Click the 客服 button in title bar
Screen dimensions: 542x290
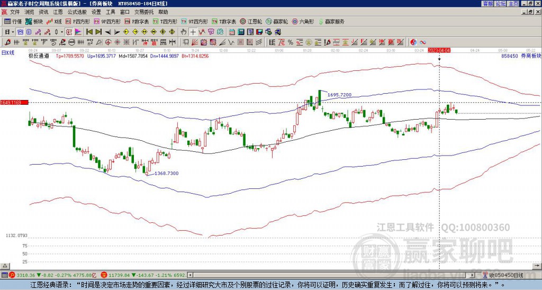pos(488,4)
